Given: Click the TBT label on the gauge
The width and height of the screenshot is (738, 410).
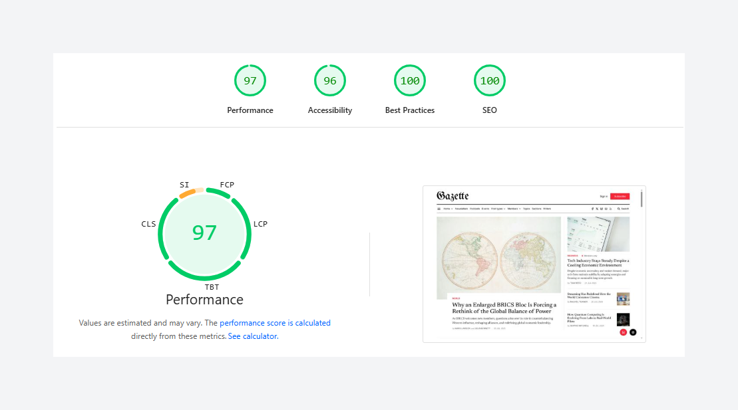Looking at the screenshot, I should pyautogui.click(x=212, y=287).
